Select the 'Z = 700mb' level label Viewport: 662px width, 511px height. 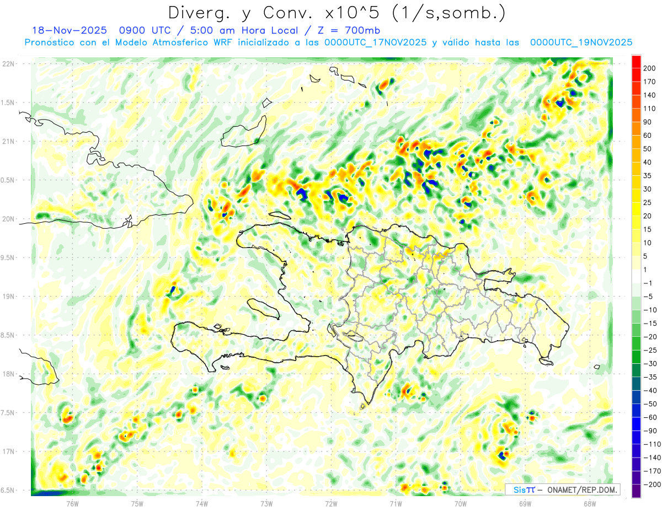click(x=349, y=30)
